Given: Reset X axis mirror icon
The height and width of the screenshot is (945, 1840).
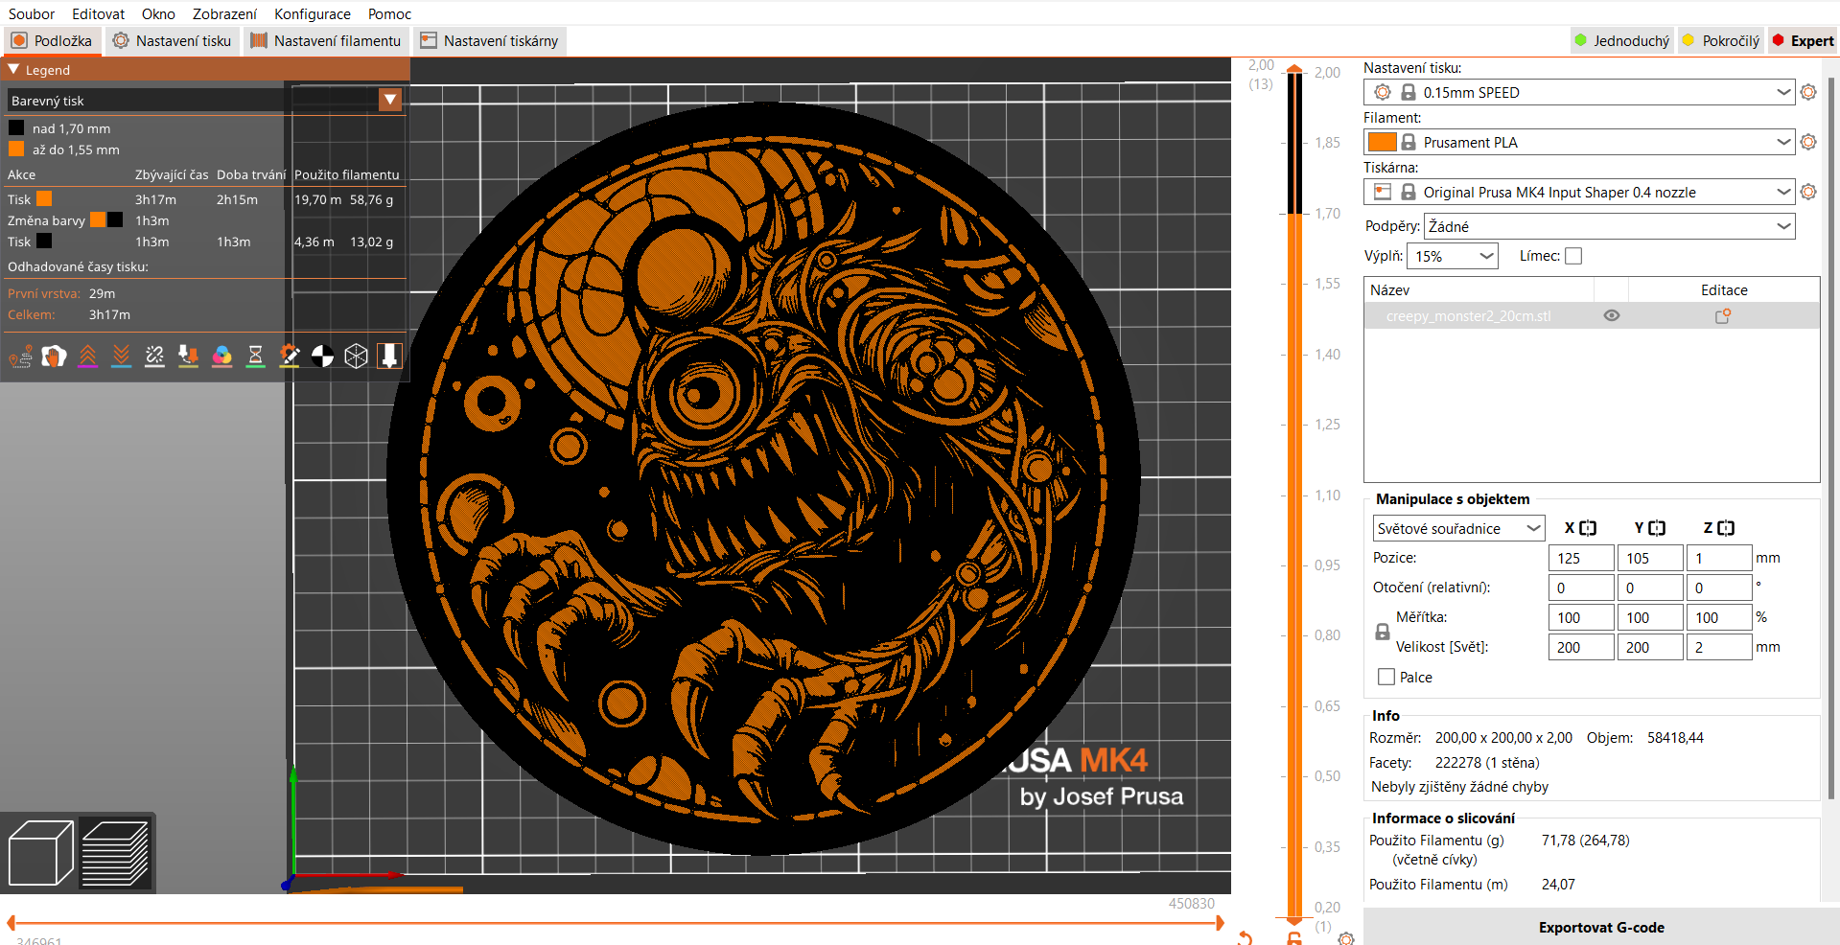Looking at the screenshot, I should click(1588, 528).
